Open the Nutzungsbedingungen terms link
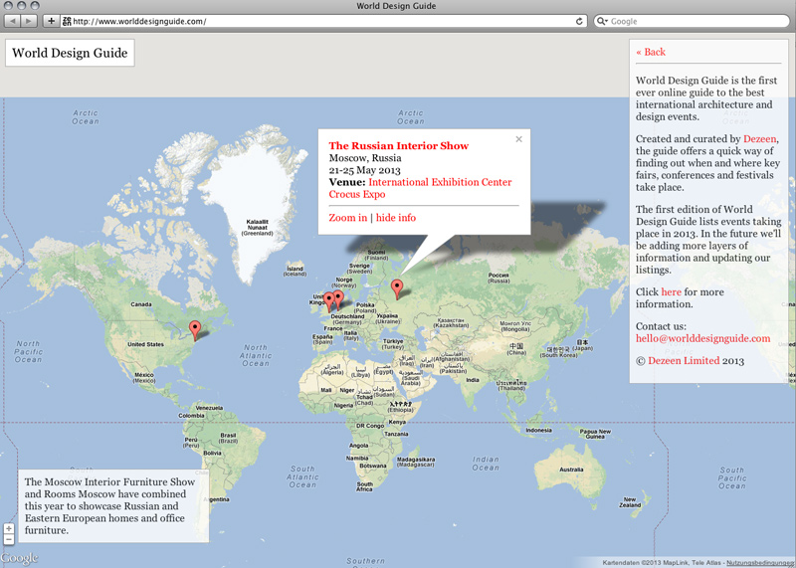 coord(760,563)
